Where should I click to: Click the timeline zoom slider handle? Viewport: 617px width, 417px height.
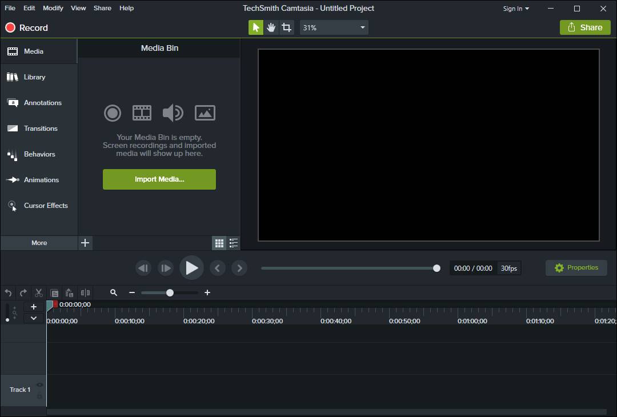(170, 292)
